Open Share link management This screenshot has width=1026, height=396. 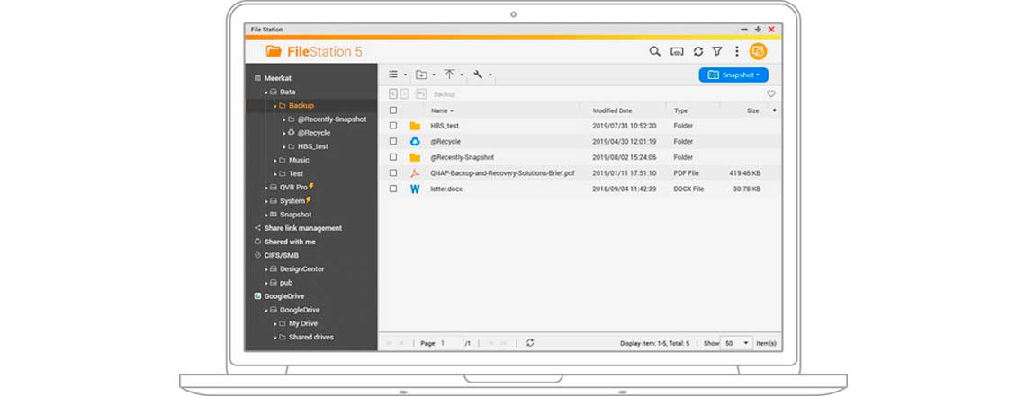pyautogui.click(x=302, y=228)
